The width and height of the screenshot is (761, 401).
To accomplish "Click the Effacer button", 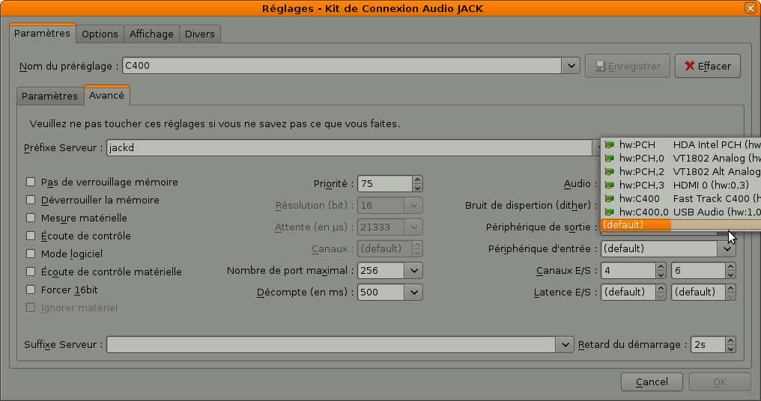I will [708, 66].
